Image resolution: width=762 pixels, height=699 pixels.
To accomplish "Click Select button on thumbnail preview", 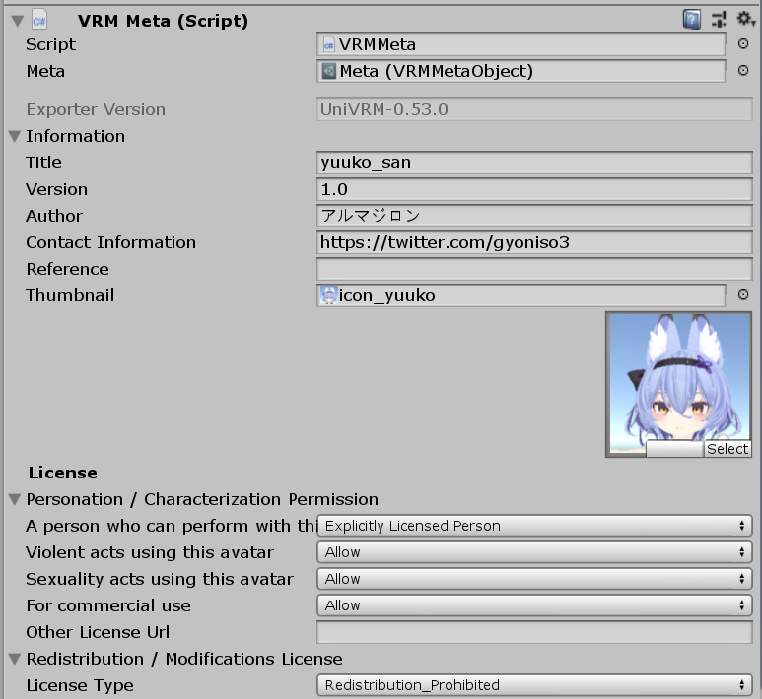I will (727, 449).
